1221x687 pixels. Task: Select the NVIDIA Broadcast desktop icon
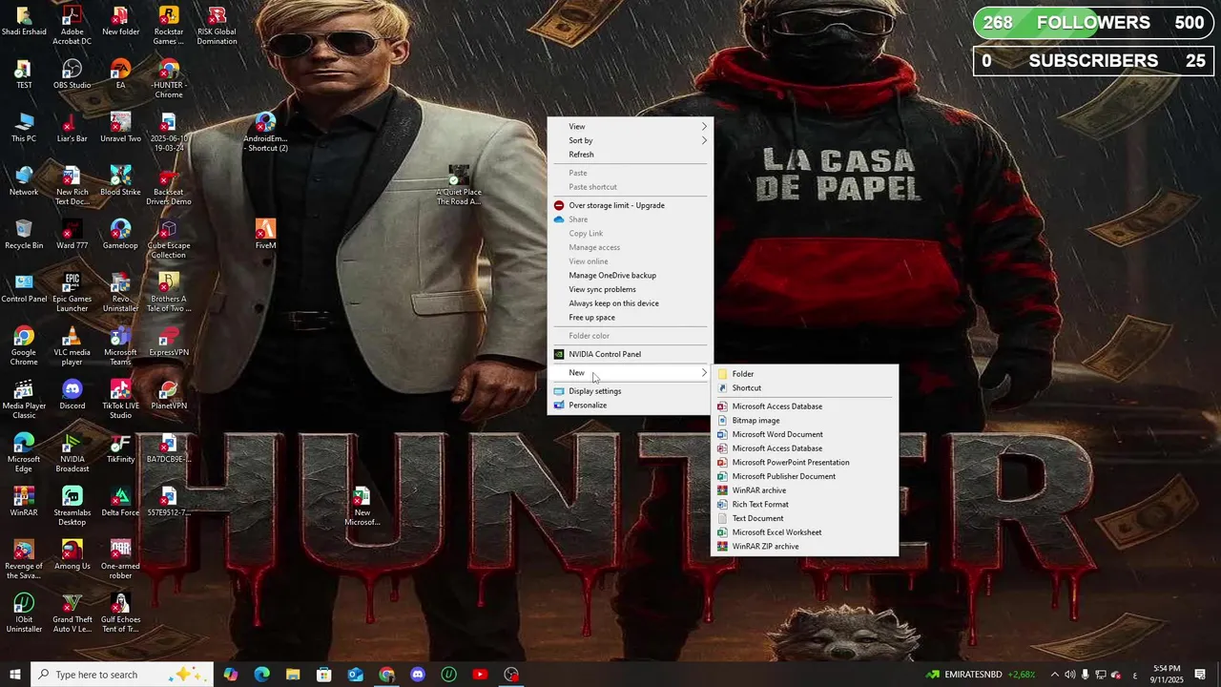(x=72, y=453)
